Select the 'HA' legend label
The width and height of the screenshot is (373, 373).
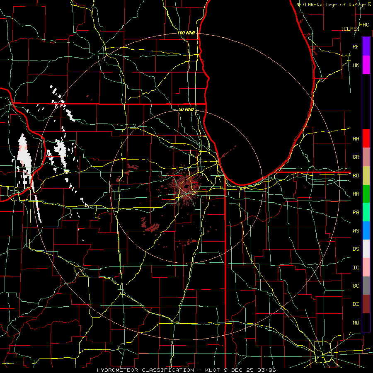(x=356, y=138)
